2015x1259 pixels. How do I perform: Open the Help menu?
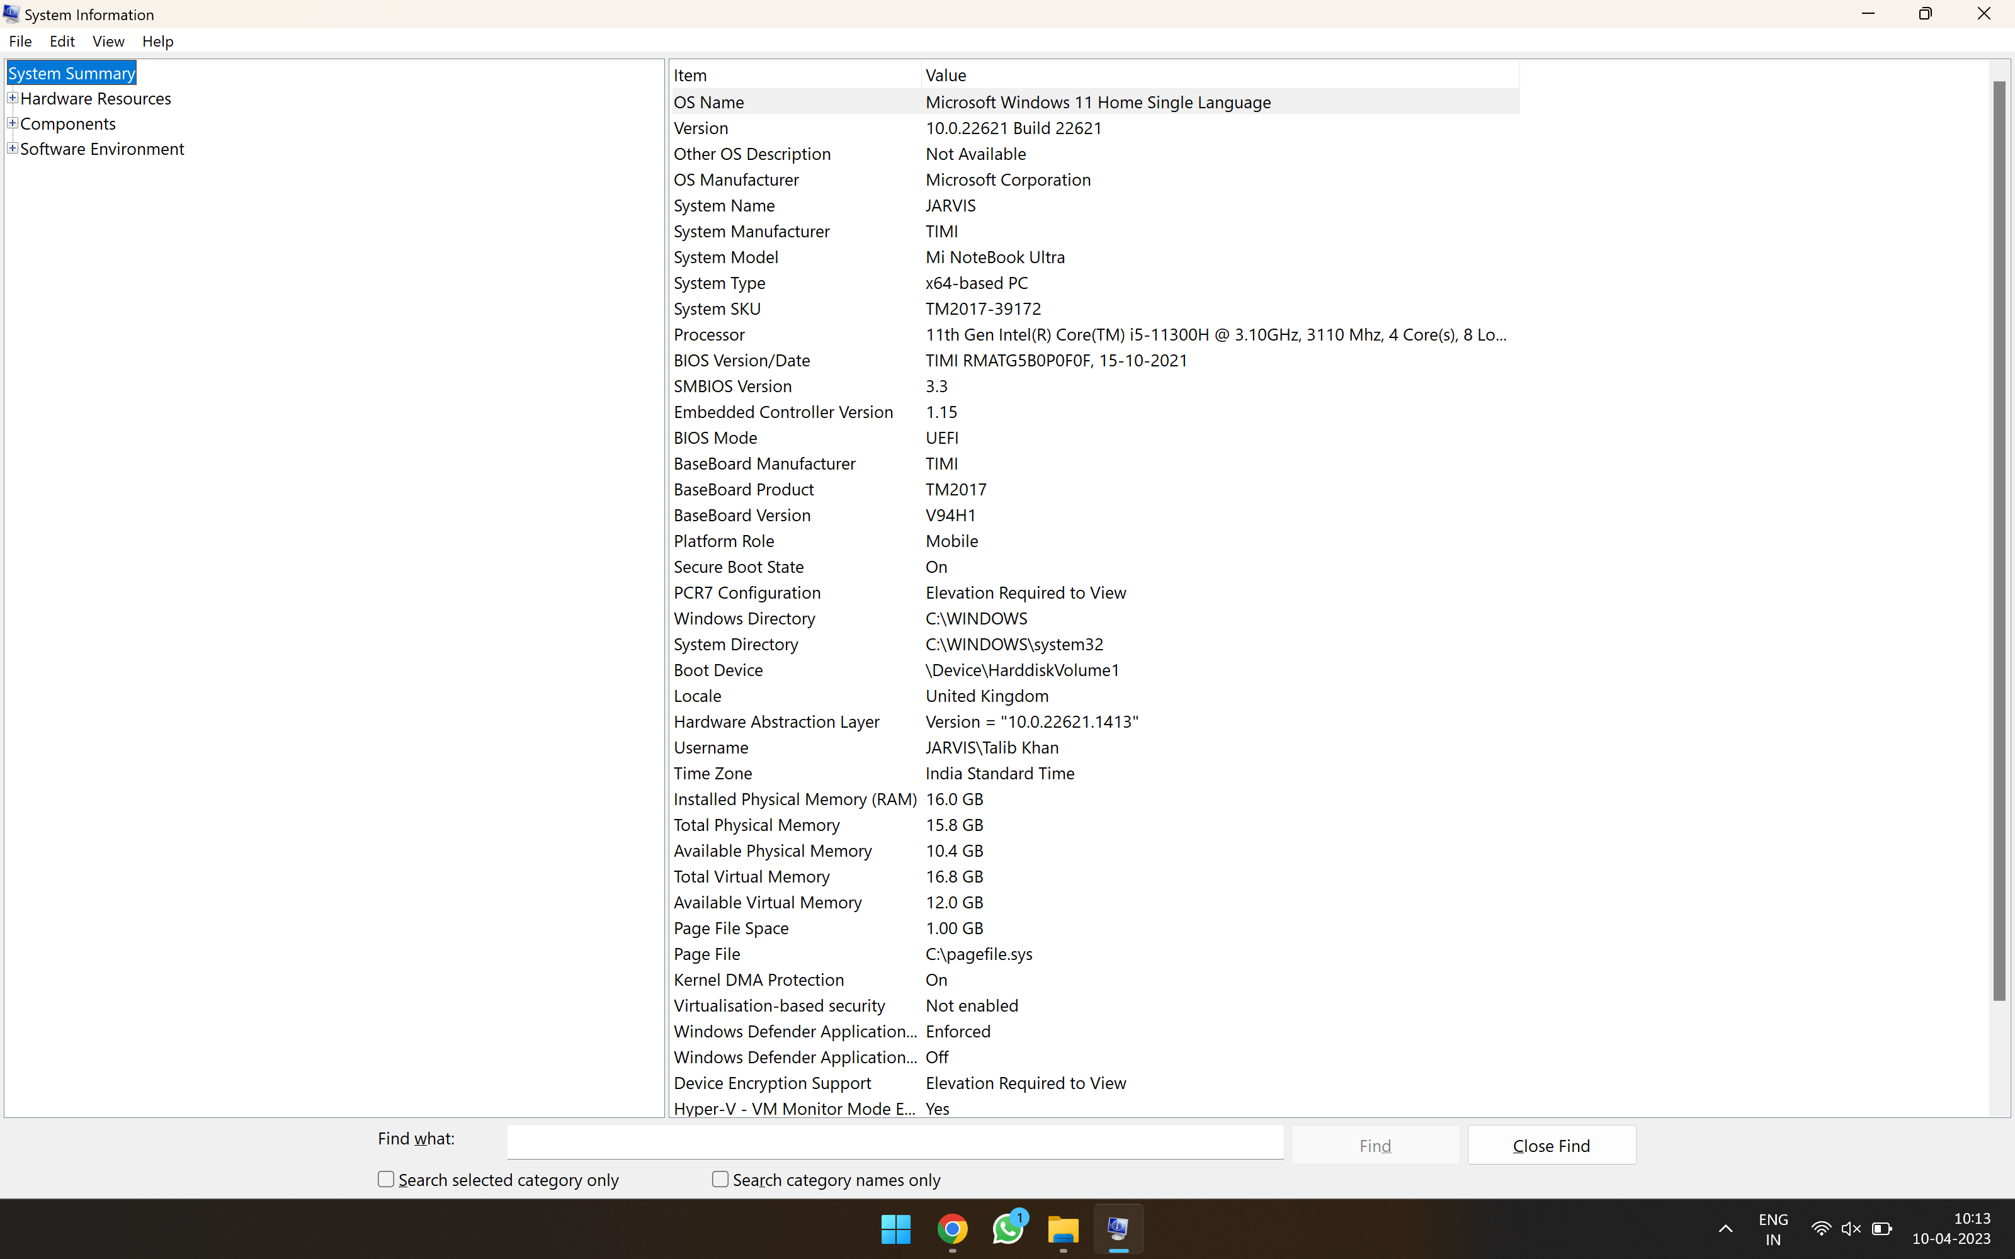pos(157,42)
